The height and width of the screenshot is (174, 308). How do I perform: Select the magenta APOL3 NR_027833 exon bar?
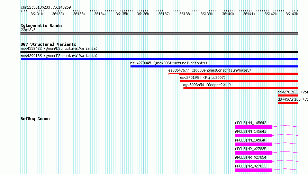pos(254,170)
